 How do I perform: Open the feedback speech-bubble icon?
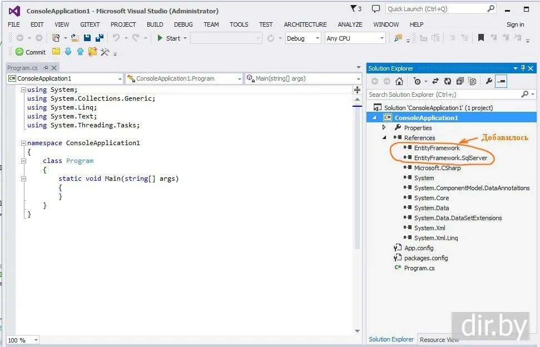pos(376,8)
